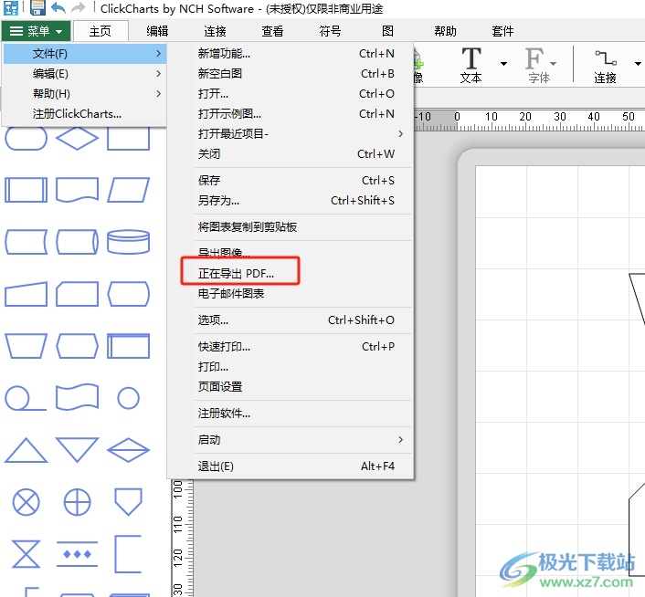The width and height of the screenshot is (645, 597).
Task: Open the 帮助 ribbon tab
Action: 445,31
